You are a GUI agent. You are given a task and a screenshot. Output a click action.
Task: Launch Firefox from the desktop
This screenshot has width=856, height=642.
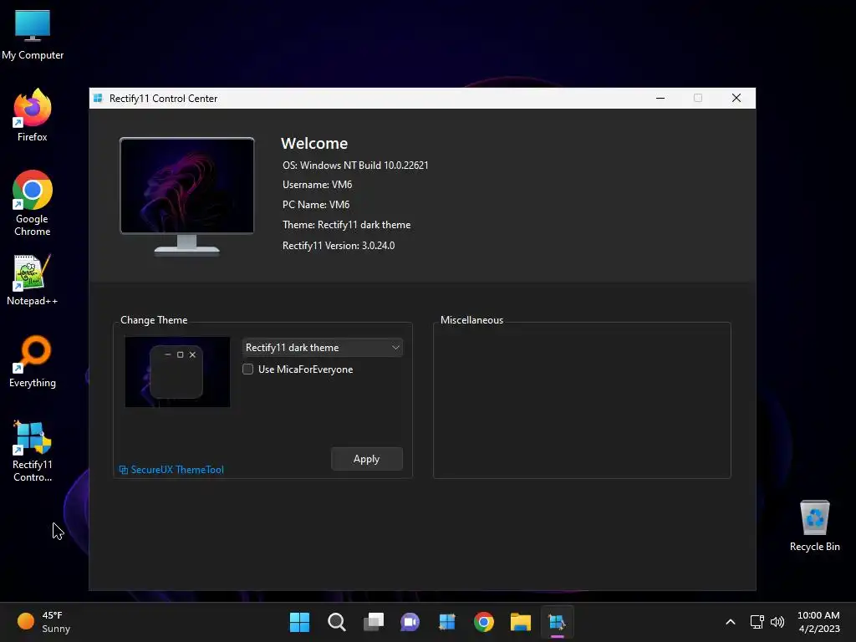33,115
